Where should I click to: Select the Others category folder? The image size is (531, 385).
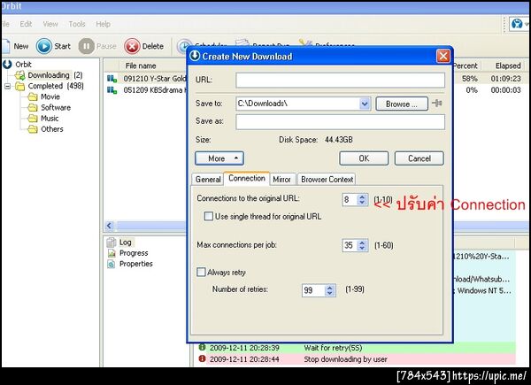pos(46,129)
